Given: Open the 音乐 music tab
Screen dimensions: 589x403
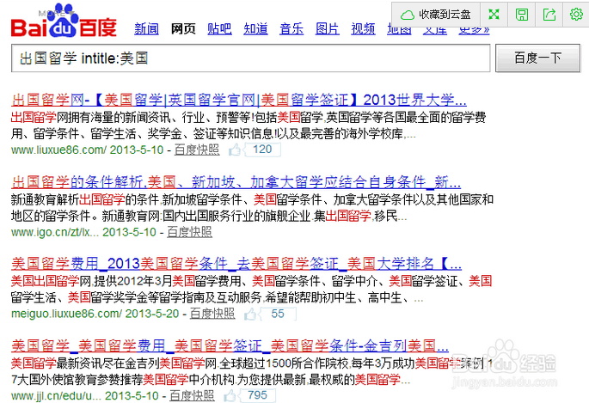Looking at the screenshot, I should [291, 28].
